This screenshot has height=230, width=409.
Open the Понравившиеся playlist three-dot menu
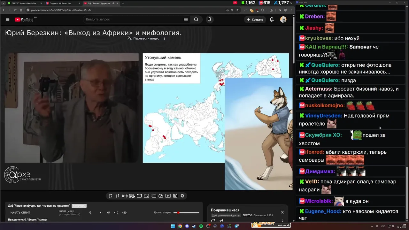point(282,221)
